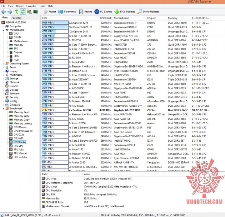
Task: Expand the Operating System node
Action: click(3, 64)
